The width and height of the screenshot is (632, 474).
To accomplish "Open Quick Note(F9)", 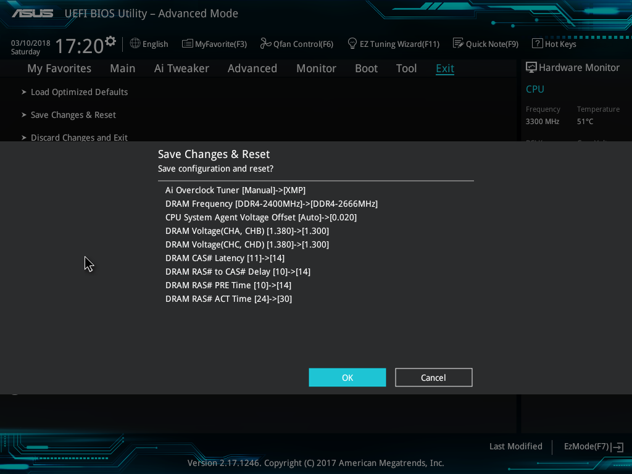I will (492, 44).
